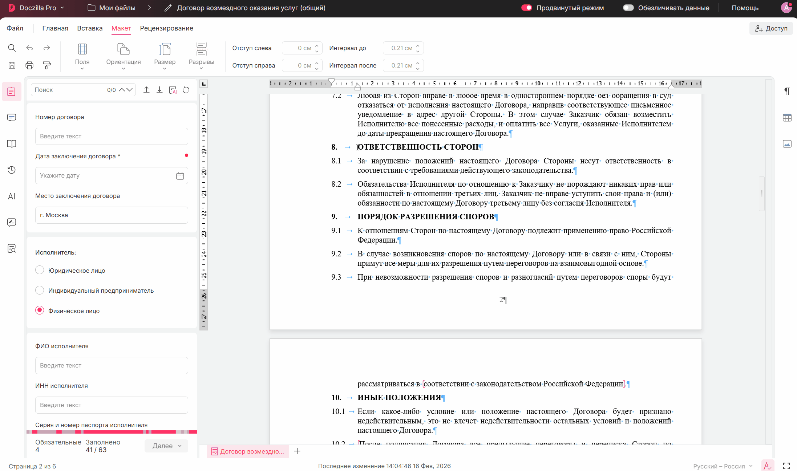Click the ФИО исполнителя input field

pos(112,365)
